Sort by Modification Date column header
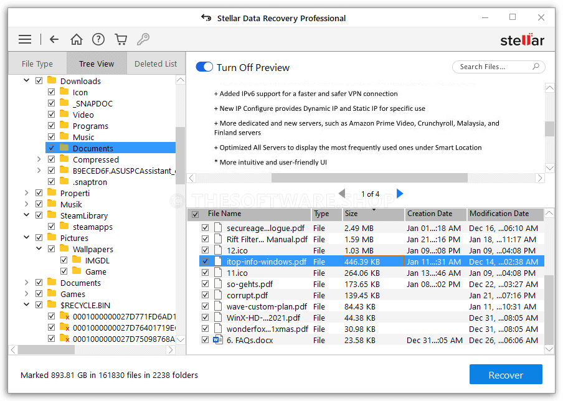This screenshot has height=401, width=563. tap(505, 214)
